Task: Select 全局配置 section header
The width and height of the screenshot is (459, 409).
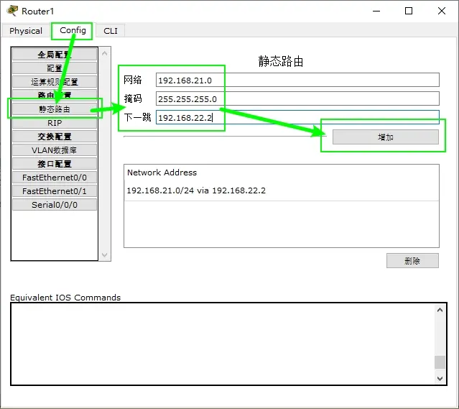Action: (55, 55)
